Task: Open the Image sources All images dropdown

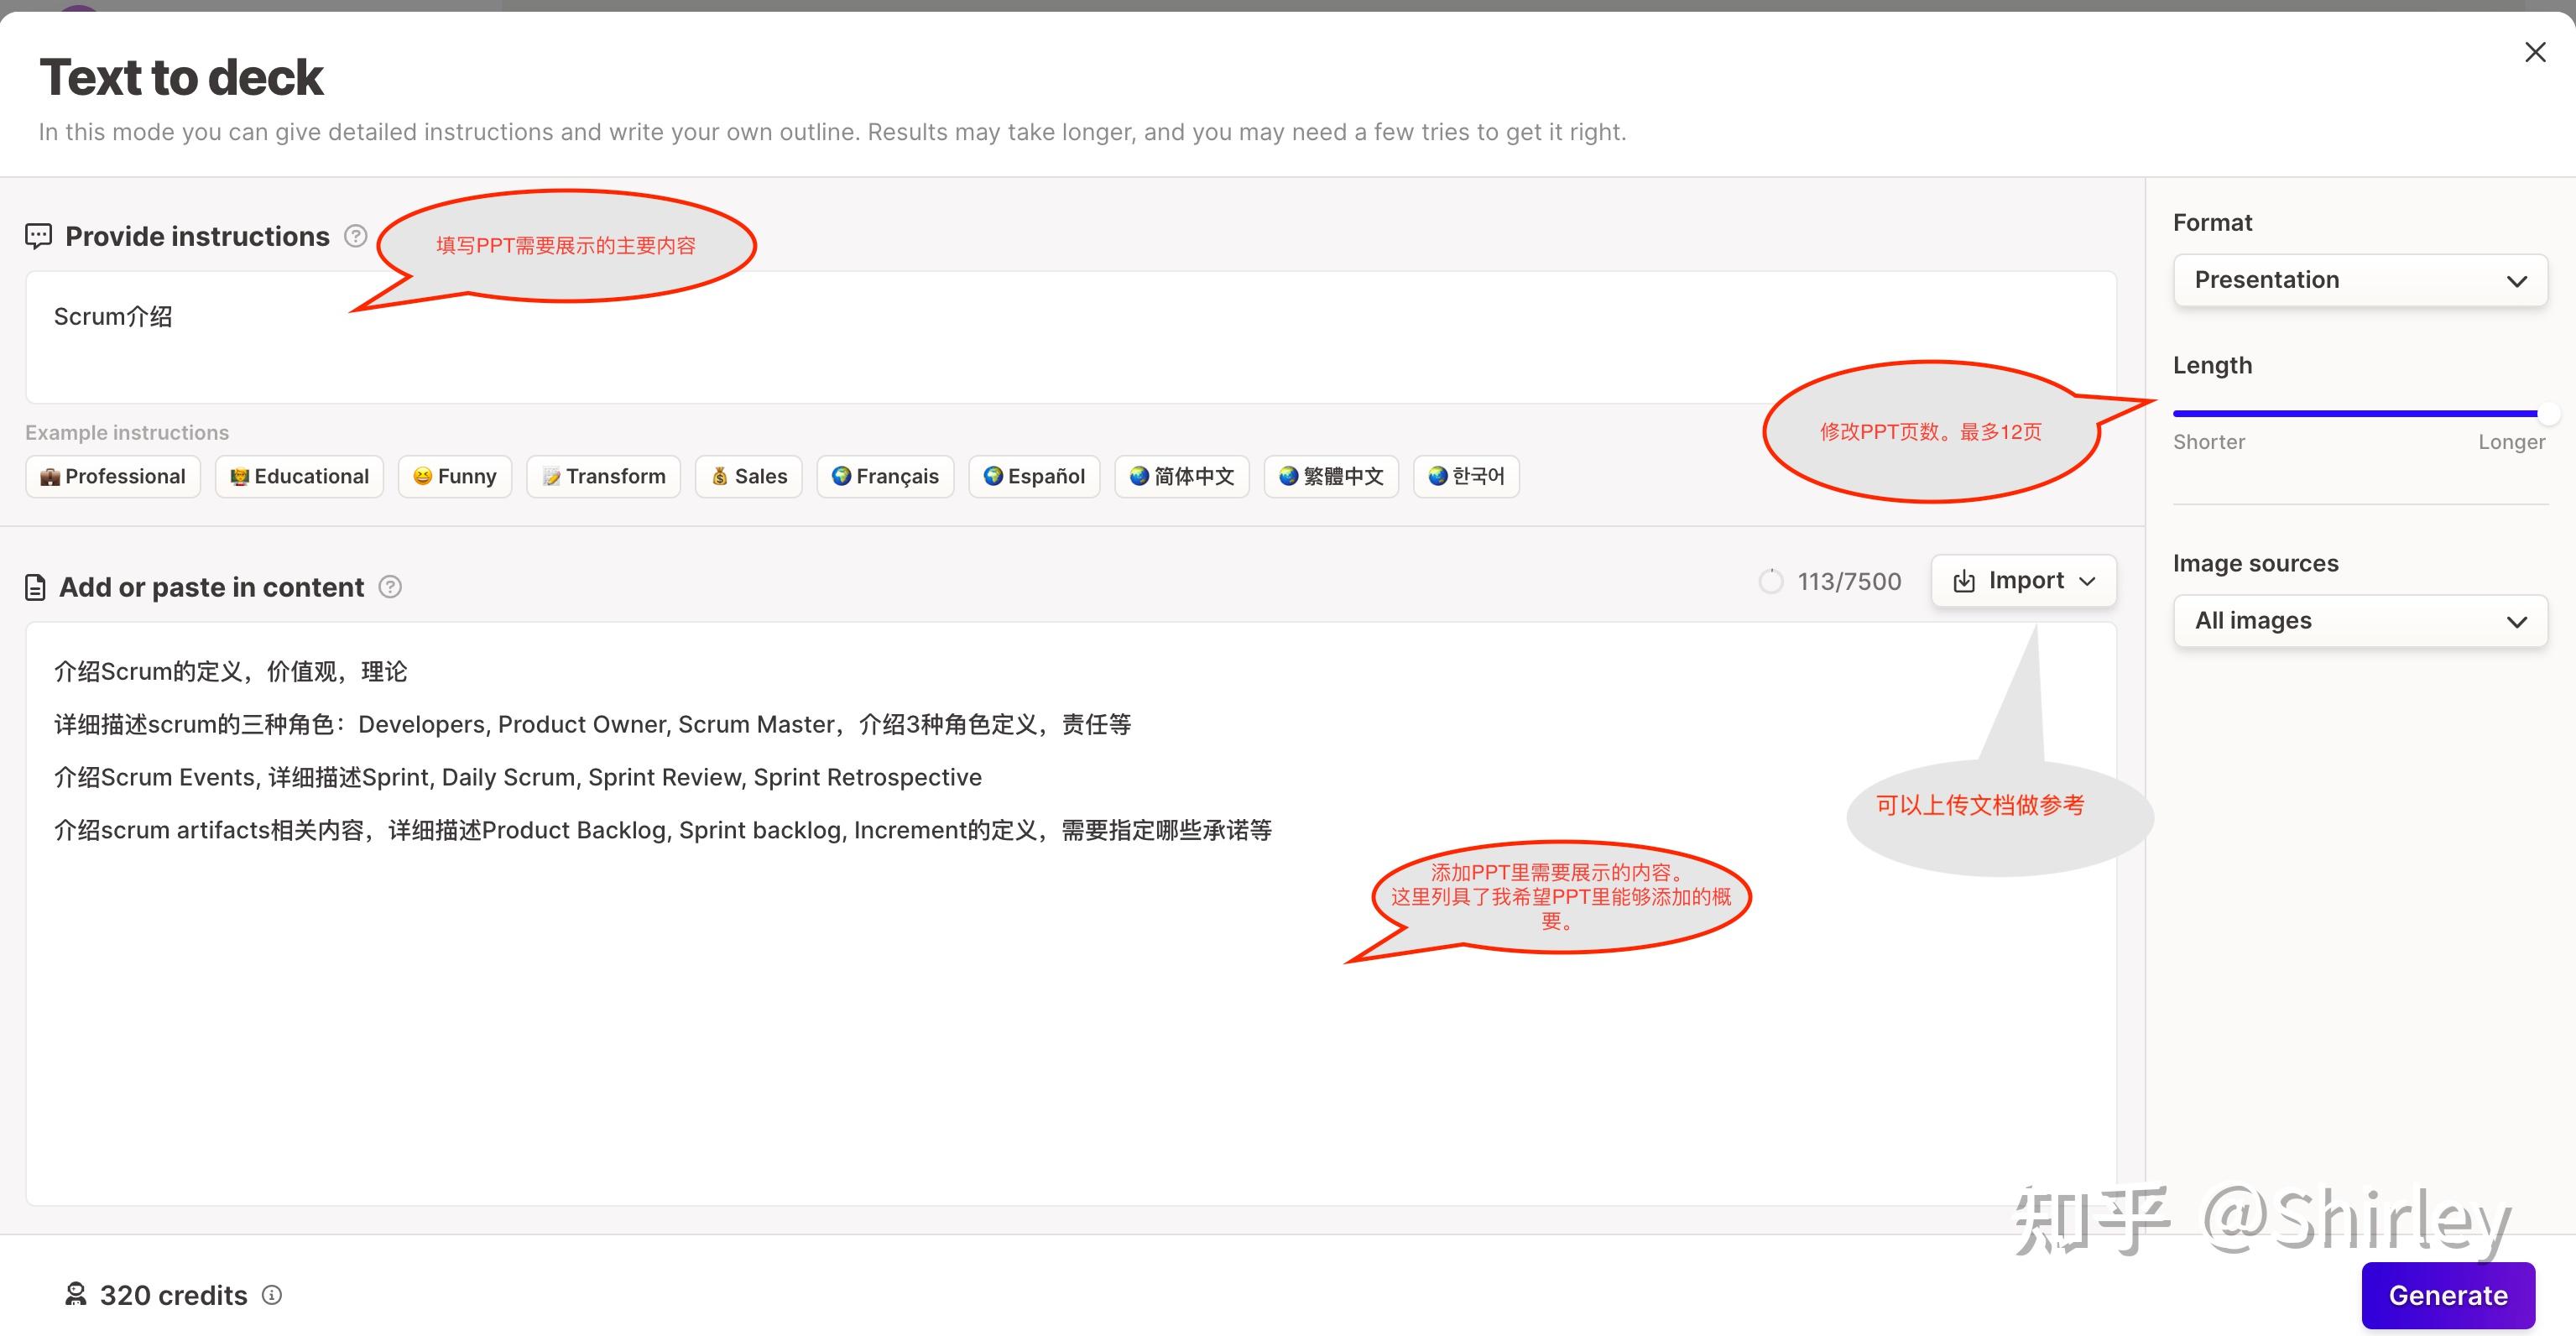Action: 2360,621
